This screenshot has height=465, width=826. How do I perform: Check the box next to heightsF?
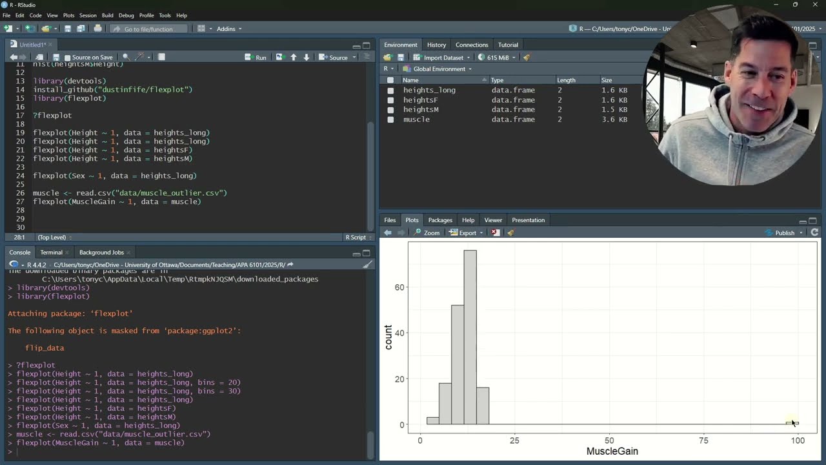[x=390, y=100]
